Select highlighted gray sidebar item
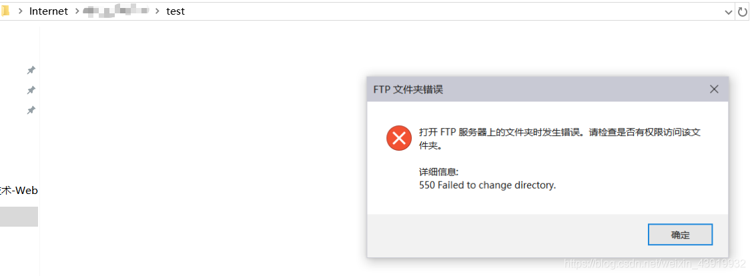This screenshot has width=752, height=276. [19, 217]
